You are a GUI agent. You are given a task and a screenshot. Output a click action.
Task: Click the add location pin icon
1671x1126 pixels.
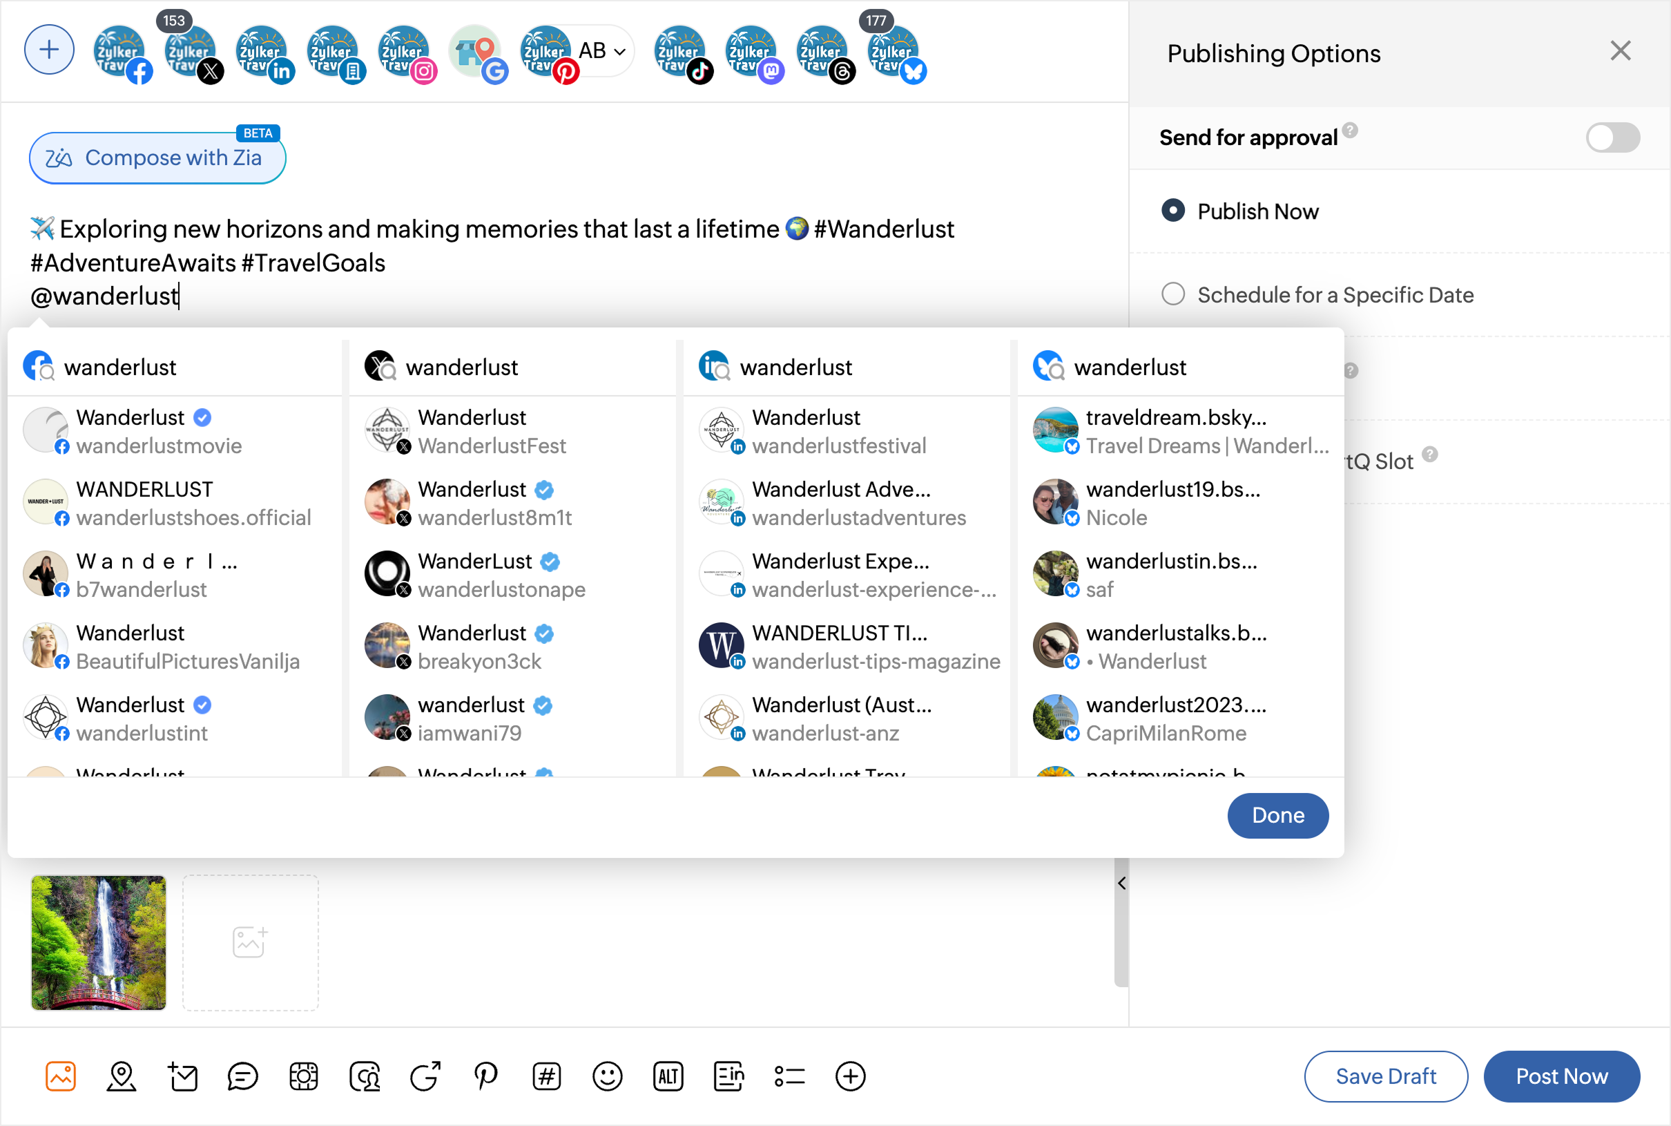(122, 1076)
